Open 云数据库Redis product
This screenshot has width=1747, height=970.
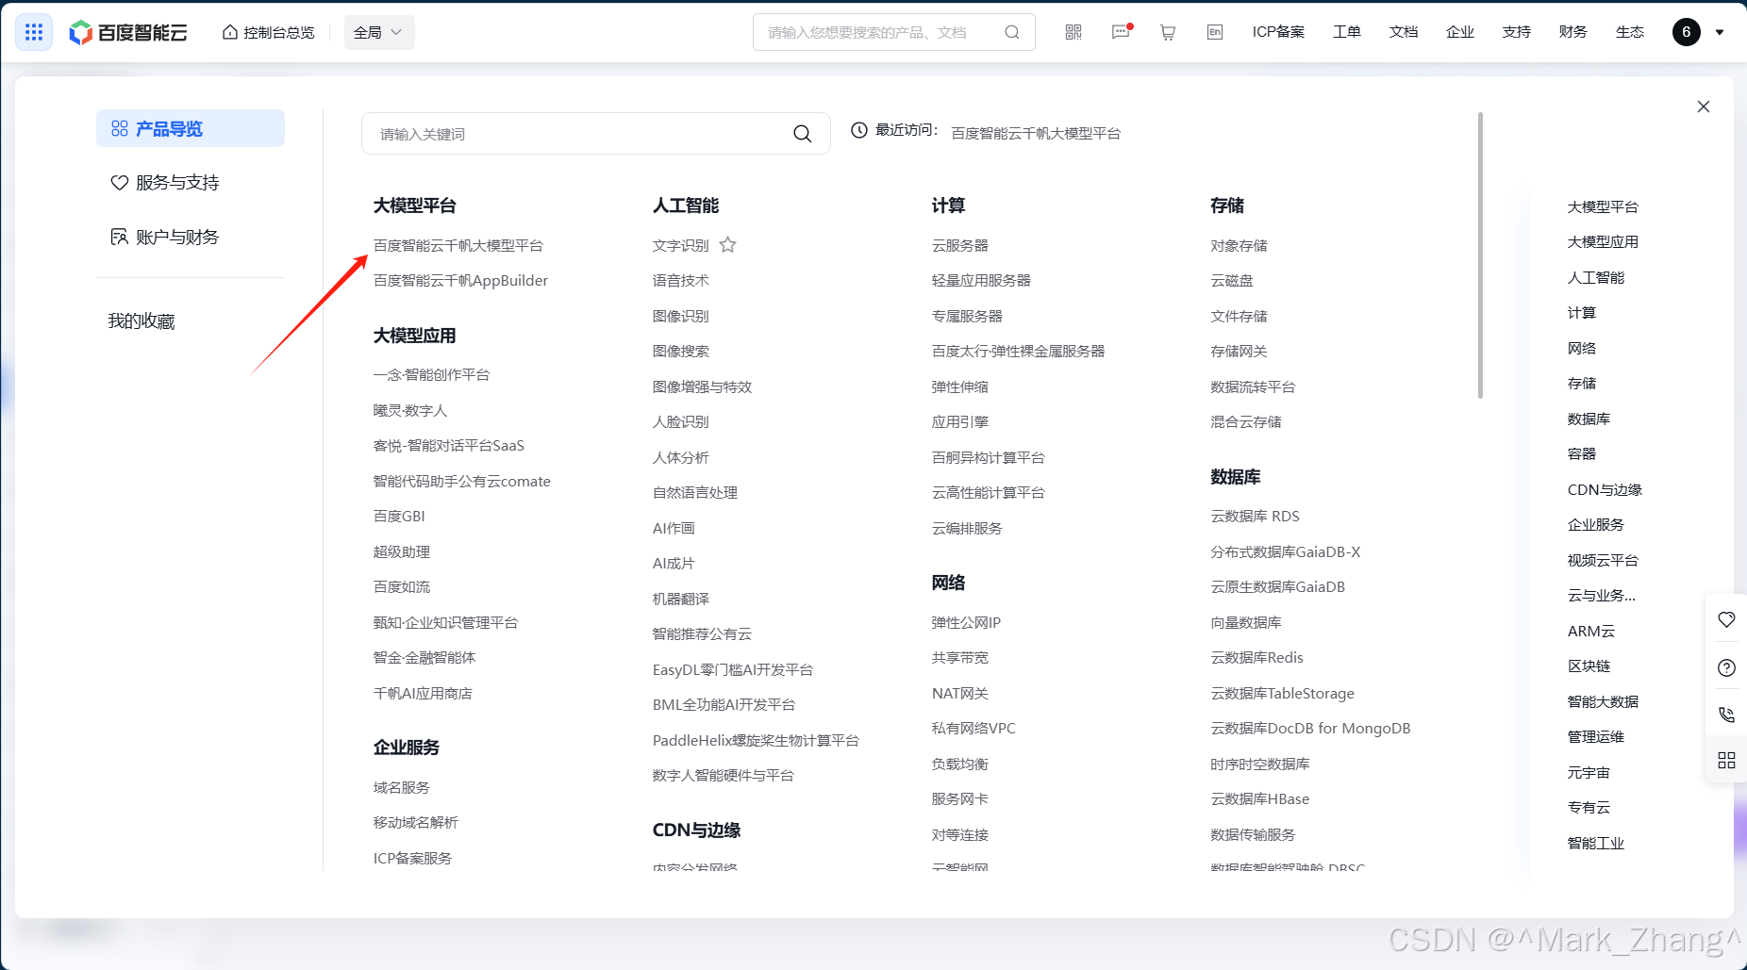pos(1256,658)
